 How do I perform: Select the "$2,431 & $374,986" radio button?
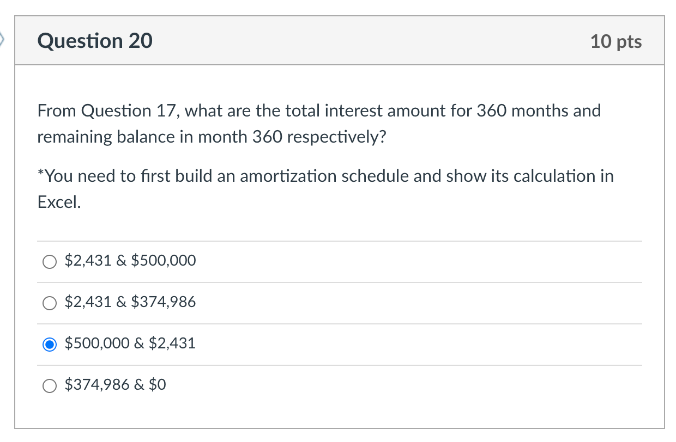pos(50,303)
